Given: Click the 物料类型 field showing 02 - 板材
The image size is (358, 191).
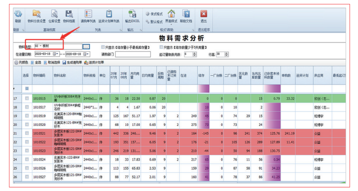Looking at the screenshot, I should (58, 46).
